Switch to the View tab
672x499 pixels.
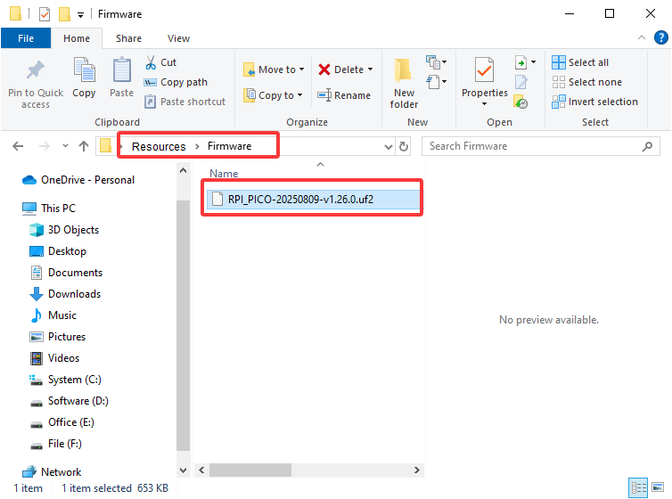click(x=179, y=38)
